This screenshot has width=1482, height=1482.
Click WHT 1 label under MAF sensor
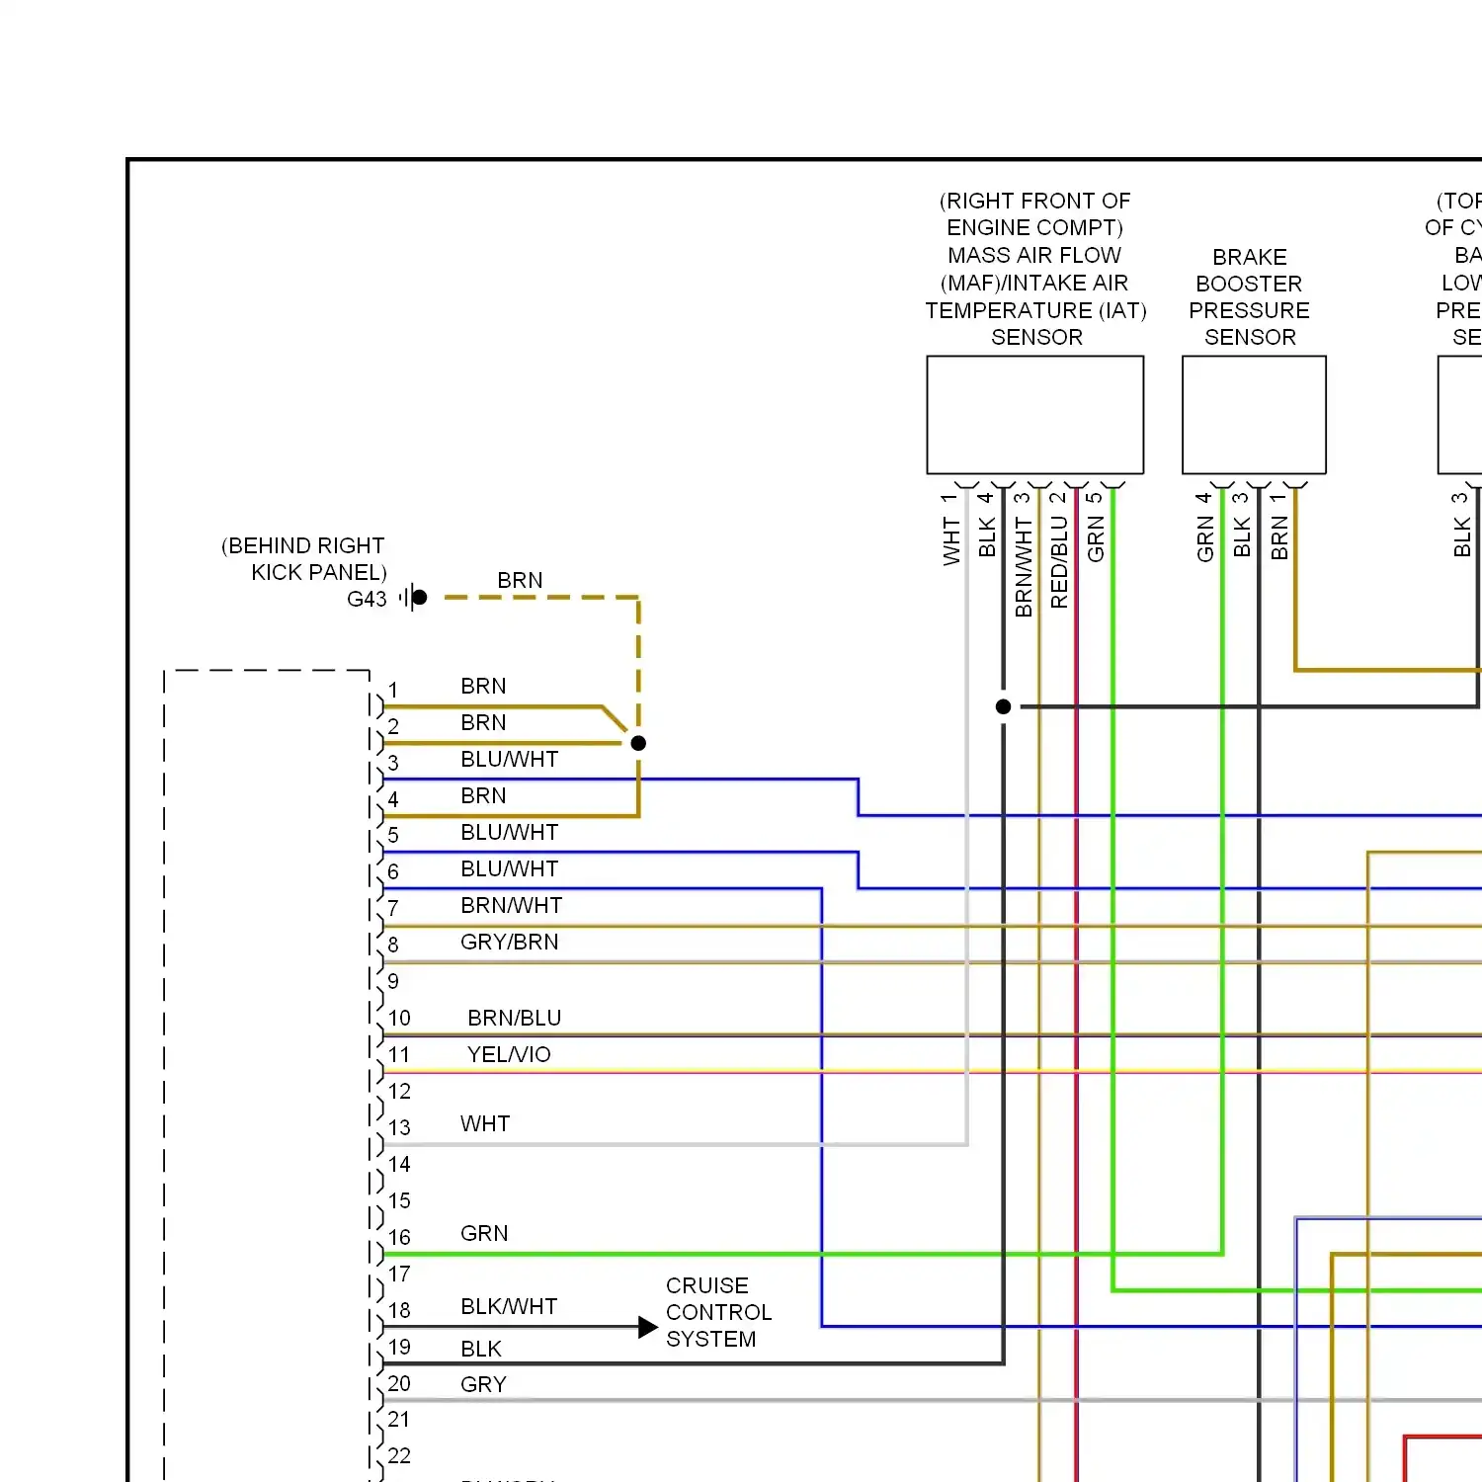pos(951,529)
